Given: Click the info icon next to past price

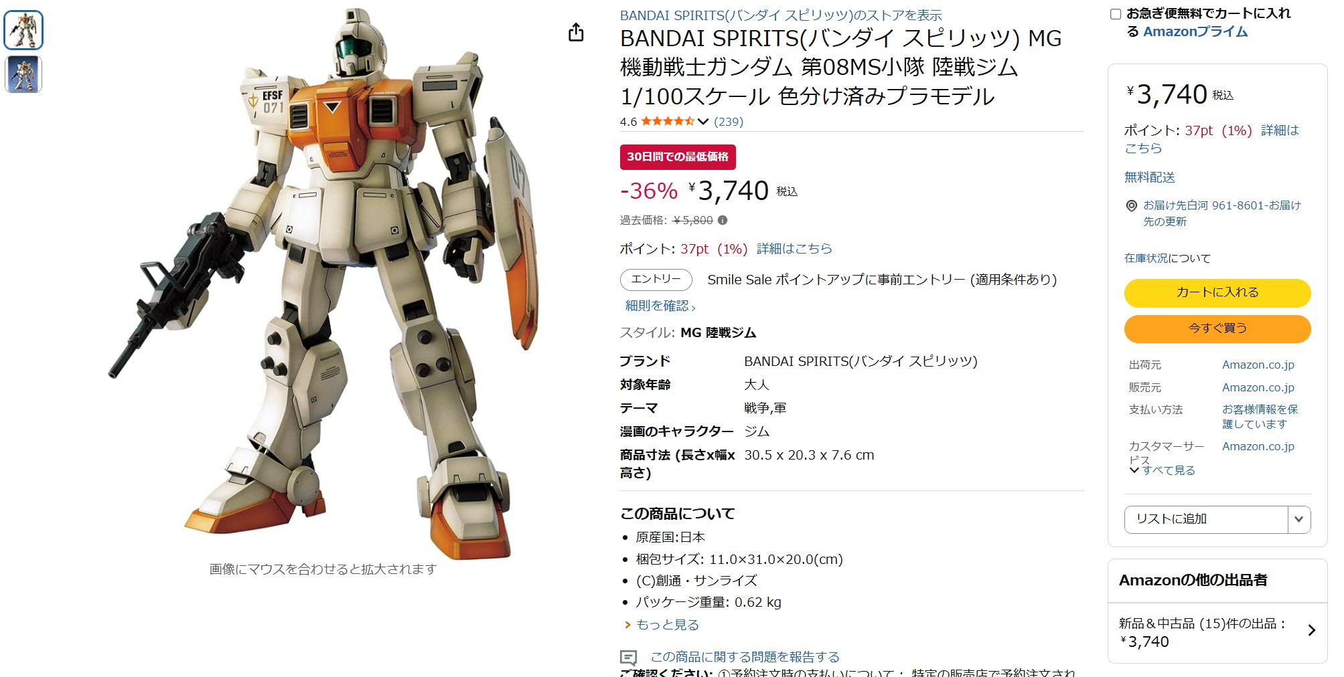Looking at the screenshot, I should coord(723,220).
